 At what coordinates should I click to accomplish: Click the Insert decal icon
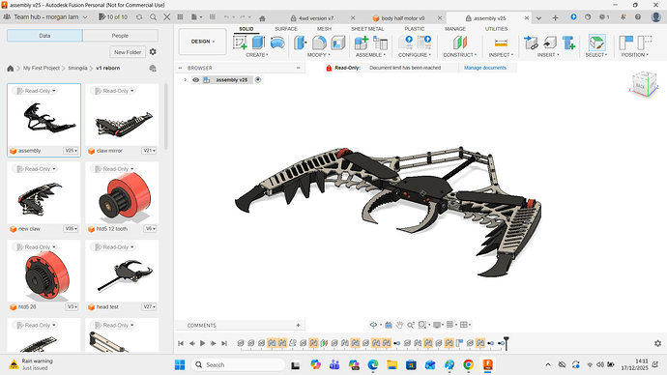(x=550, y=43)
